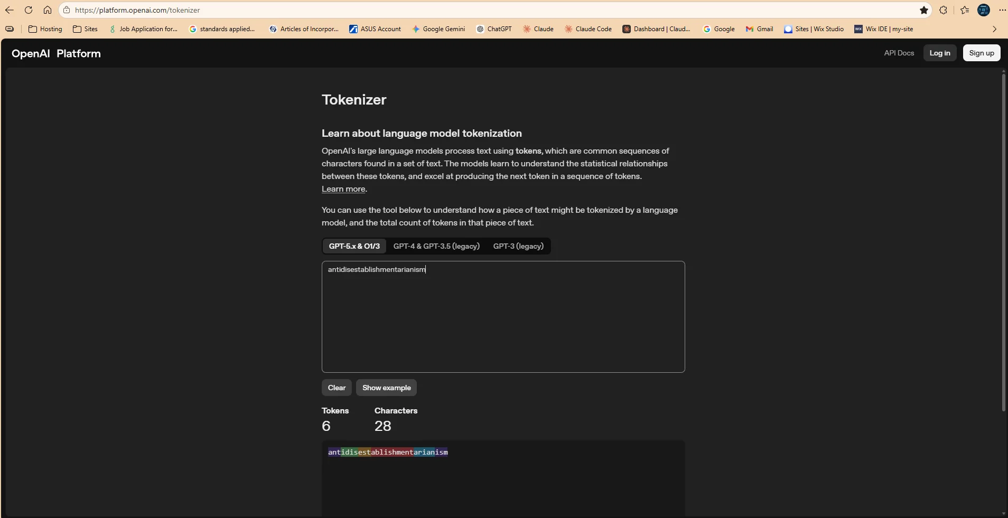The width and height of the screenshot is (1008, 518).
Task: Open the Sites | Wix Studio bookmark
Action: click(814, 29)
